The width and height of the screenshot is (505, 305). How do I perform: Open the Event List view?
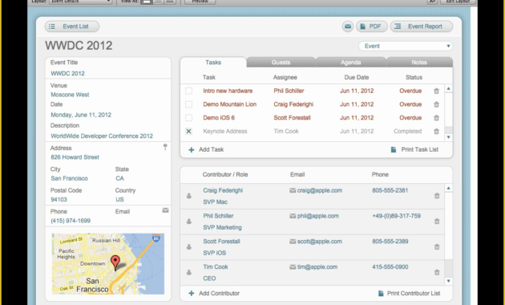coord(72,26)
